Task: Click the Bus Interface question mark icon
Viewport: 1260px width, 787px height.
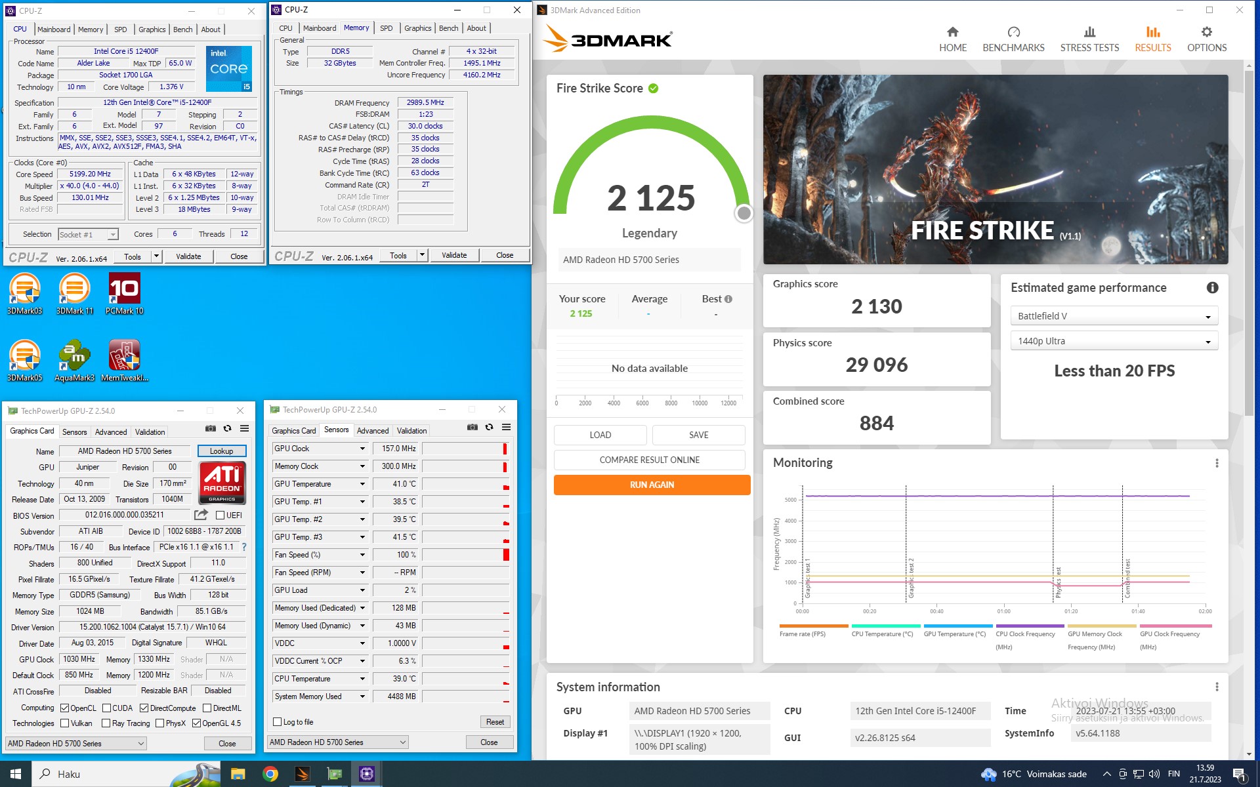Action: coord(244,547)
